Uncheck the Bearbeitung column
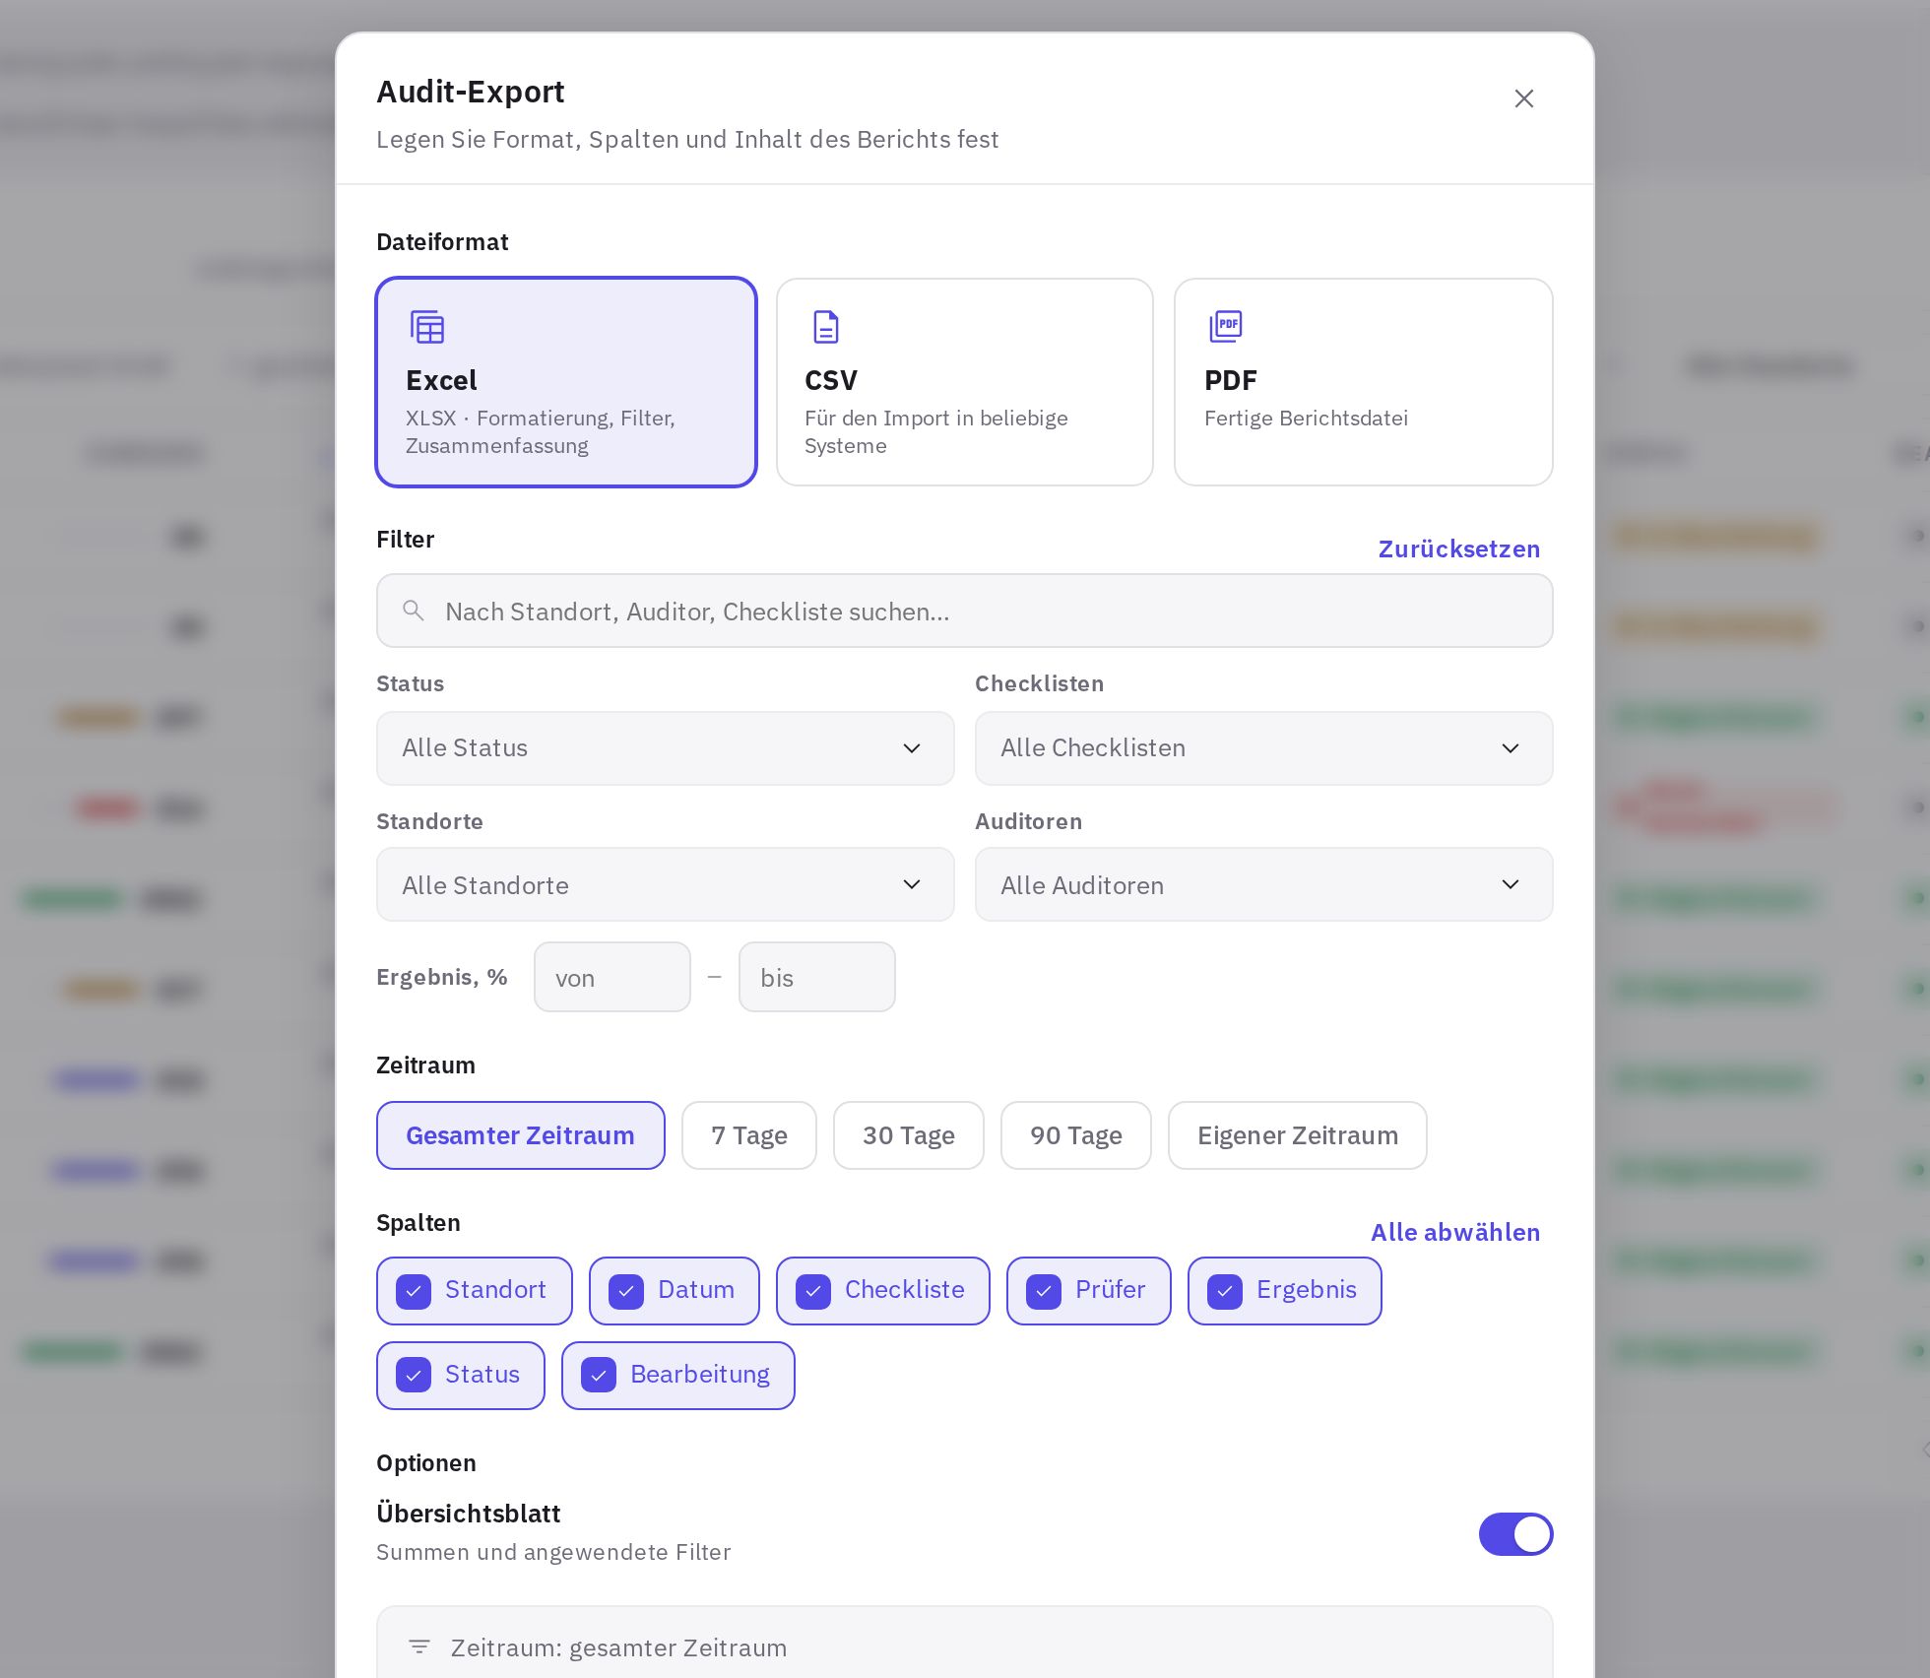 pos(678,1376)
